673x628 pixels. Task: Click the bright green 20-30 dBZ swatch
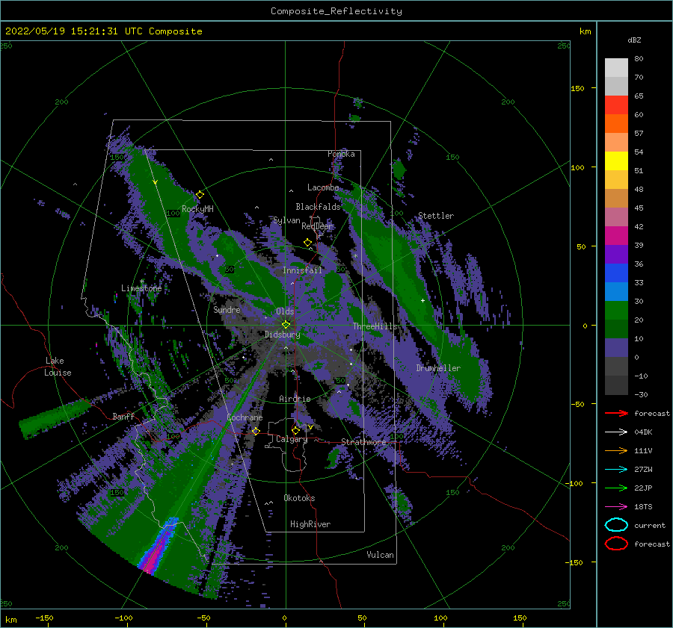pyautogui.click(x=616, y=311)
